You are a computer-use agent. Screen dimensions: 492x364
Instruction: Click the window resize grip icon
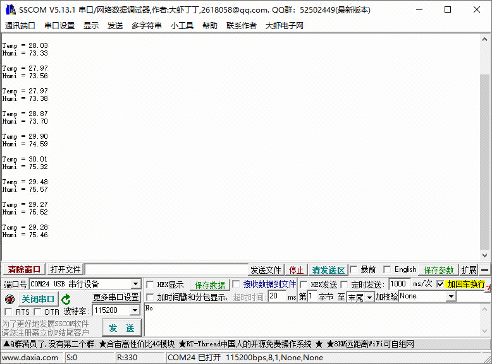(488, 359)
